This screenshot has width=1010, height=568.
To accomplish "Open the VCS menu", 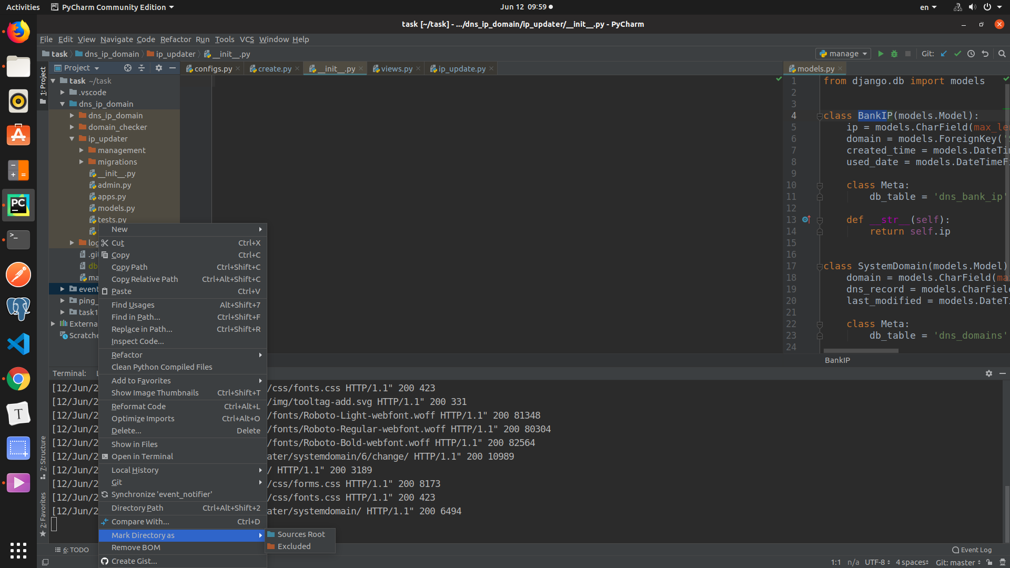I will coord(247,39).
